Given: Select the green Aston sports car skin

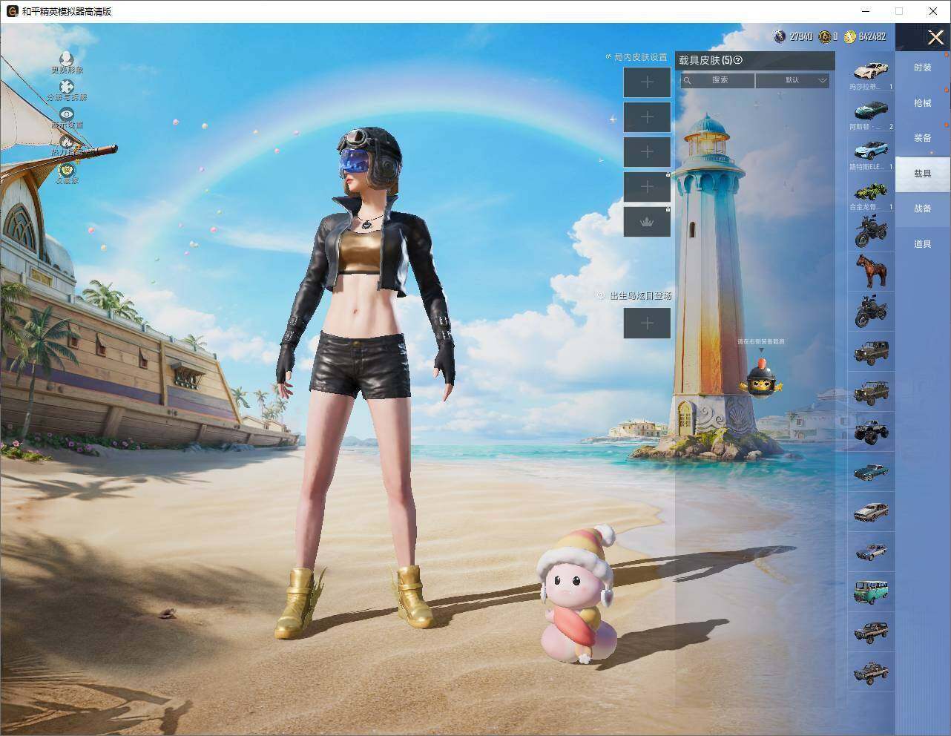Looking at the screenshot, I should click(x=871, y=112).
